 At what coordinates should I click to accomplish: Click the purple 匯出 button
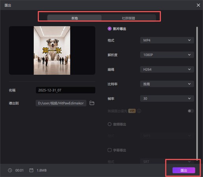pyautogui.click(x=184, y=170)
